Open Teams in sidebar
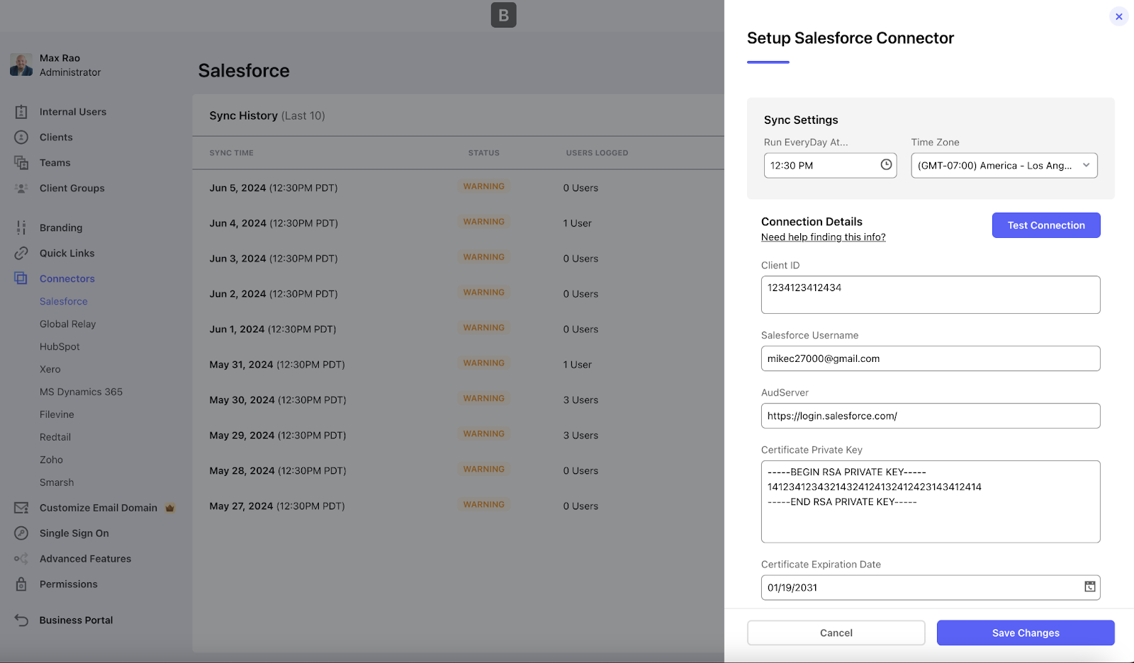 coord(55,163)
